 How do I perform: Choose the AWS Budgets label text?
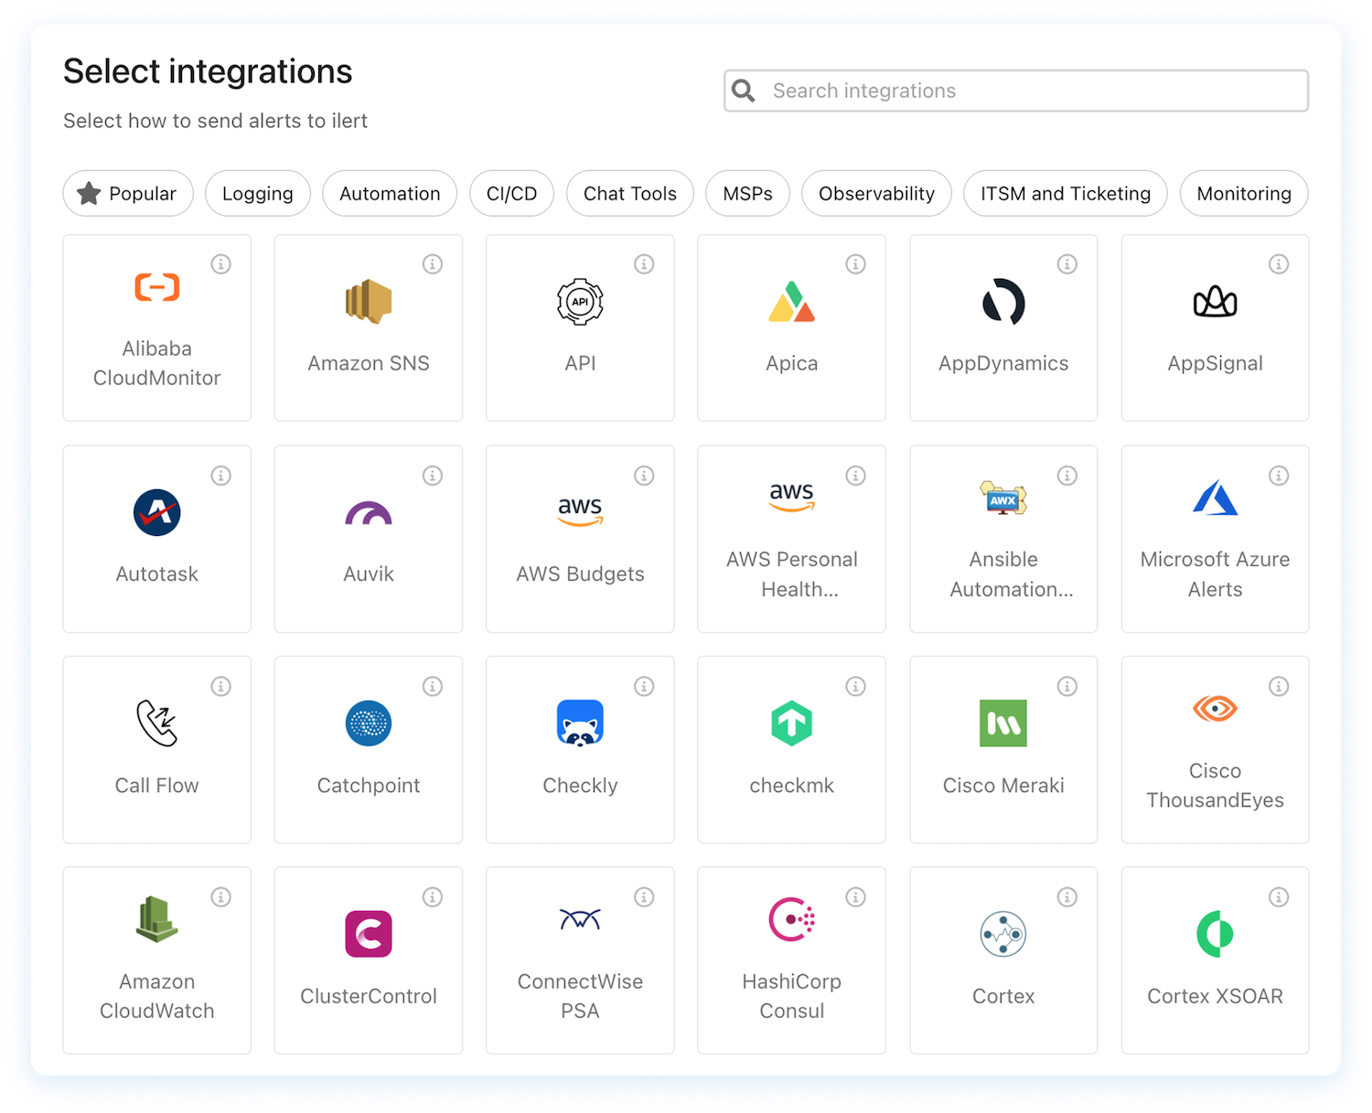tap(580, 574)
